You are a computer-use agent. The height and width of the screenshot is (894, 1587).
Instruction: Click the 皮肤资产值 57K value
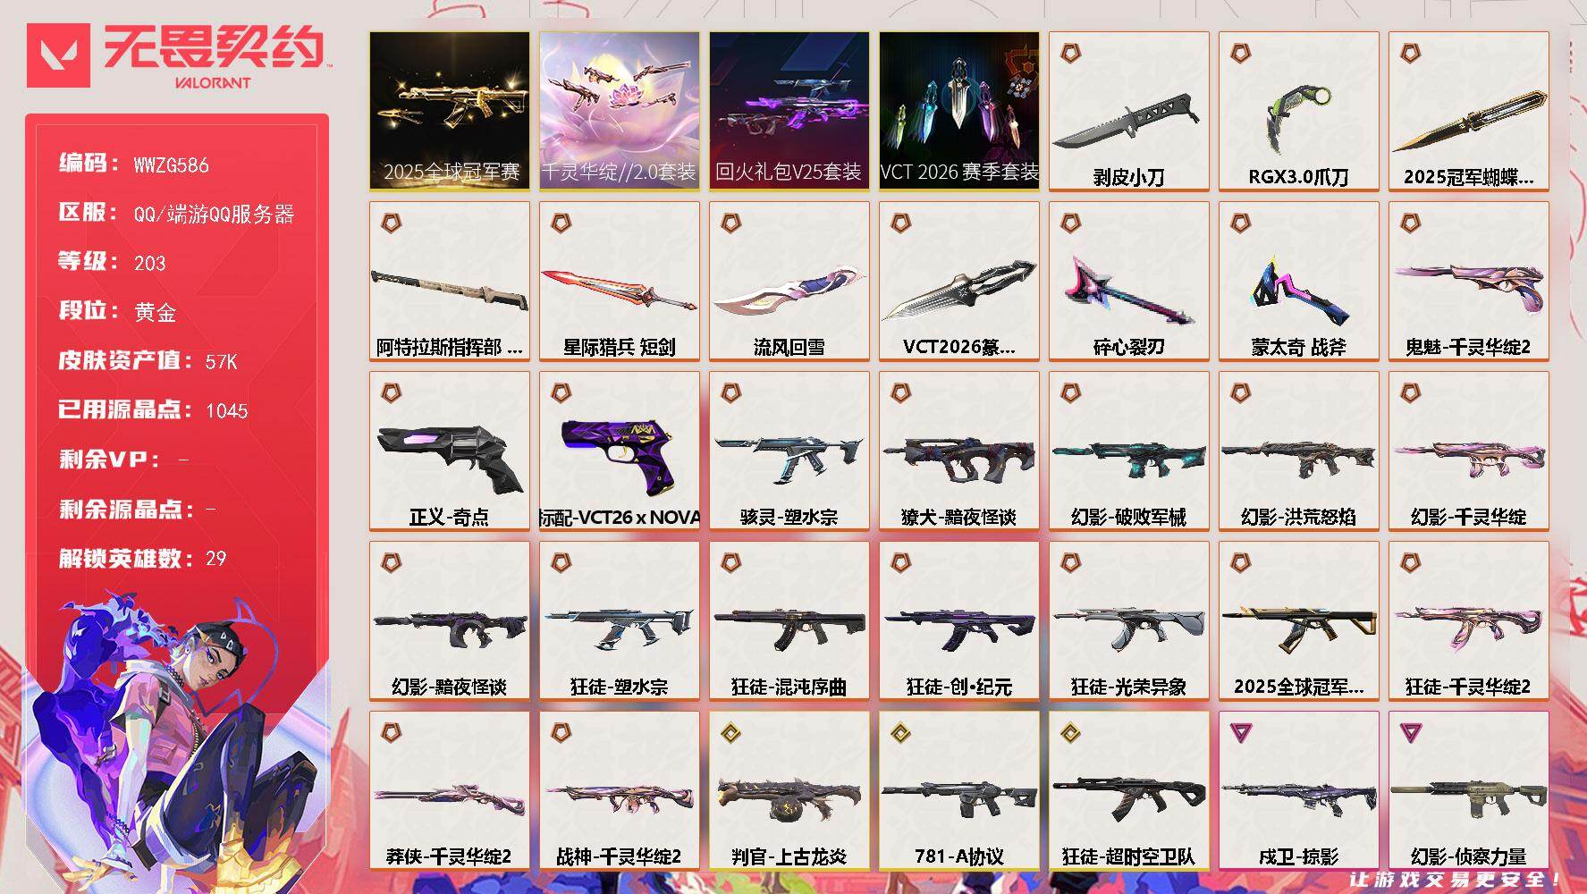click(222, 361)
